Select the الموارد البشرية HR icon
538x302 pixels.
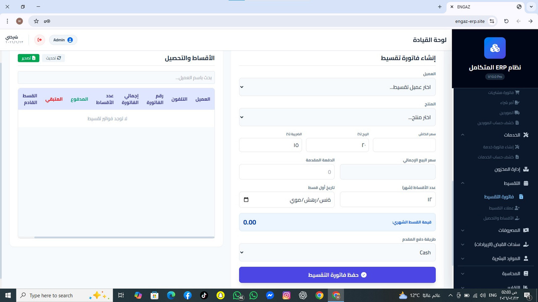click(526, 258)
